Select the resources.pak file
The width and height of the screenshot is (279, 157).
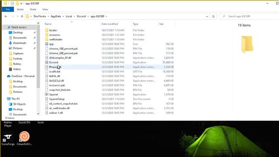coord(57,85)
